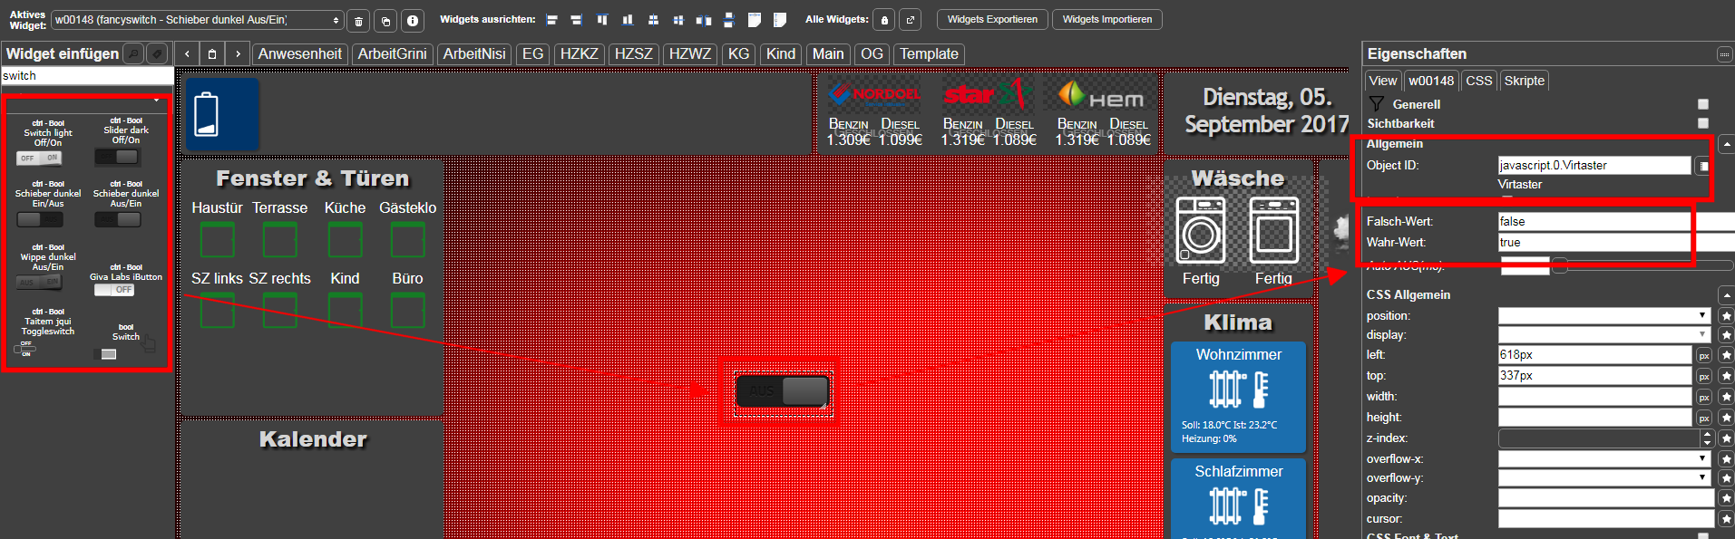Click the Eigenschaften panel options icon
This screenshot has height=539, width=1735.
click(x=1724, y=54)
